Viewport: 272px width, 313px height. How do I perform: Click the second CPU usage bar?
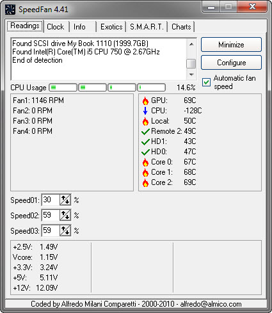pyautogui.click(x=92, y=88)
